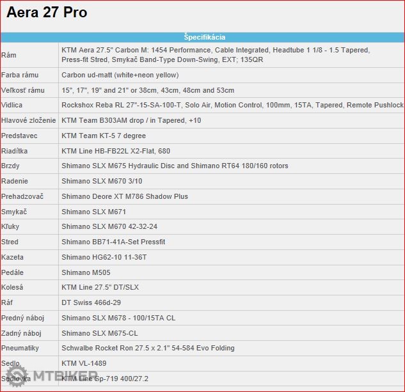Click the Riadítka row label
The height and width of the screenshot is (392, 405).
coord(15,151)
